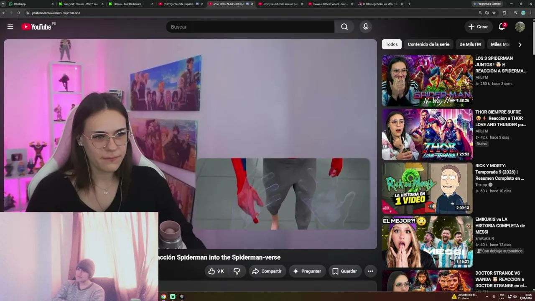Go to the YouTube home logo
The image size is (535, 301).
point(36,27)
